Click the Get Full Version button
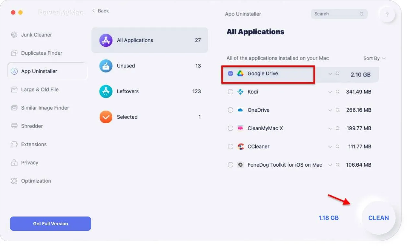 [51, 224]
